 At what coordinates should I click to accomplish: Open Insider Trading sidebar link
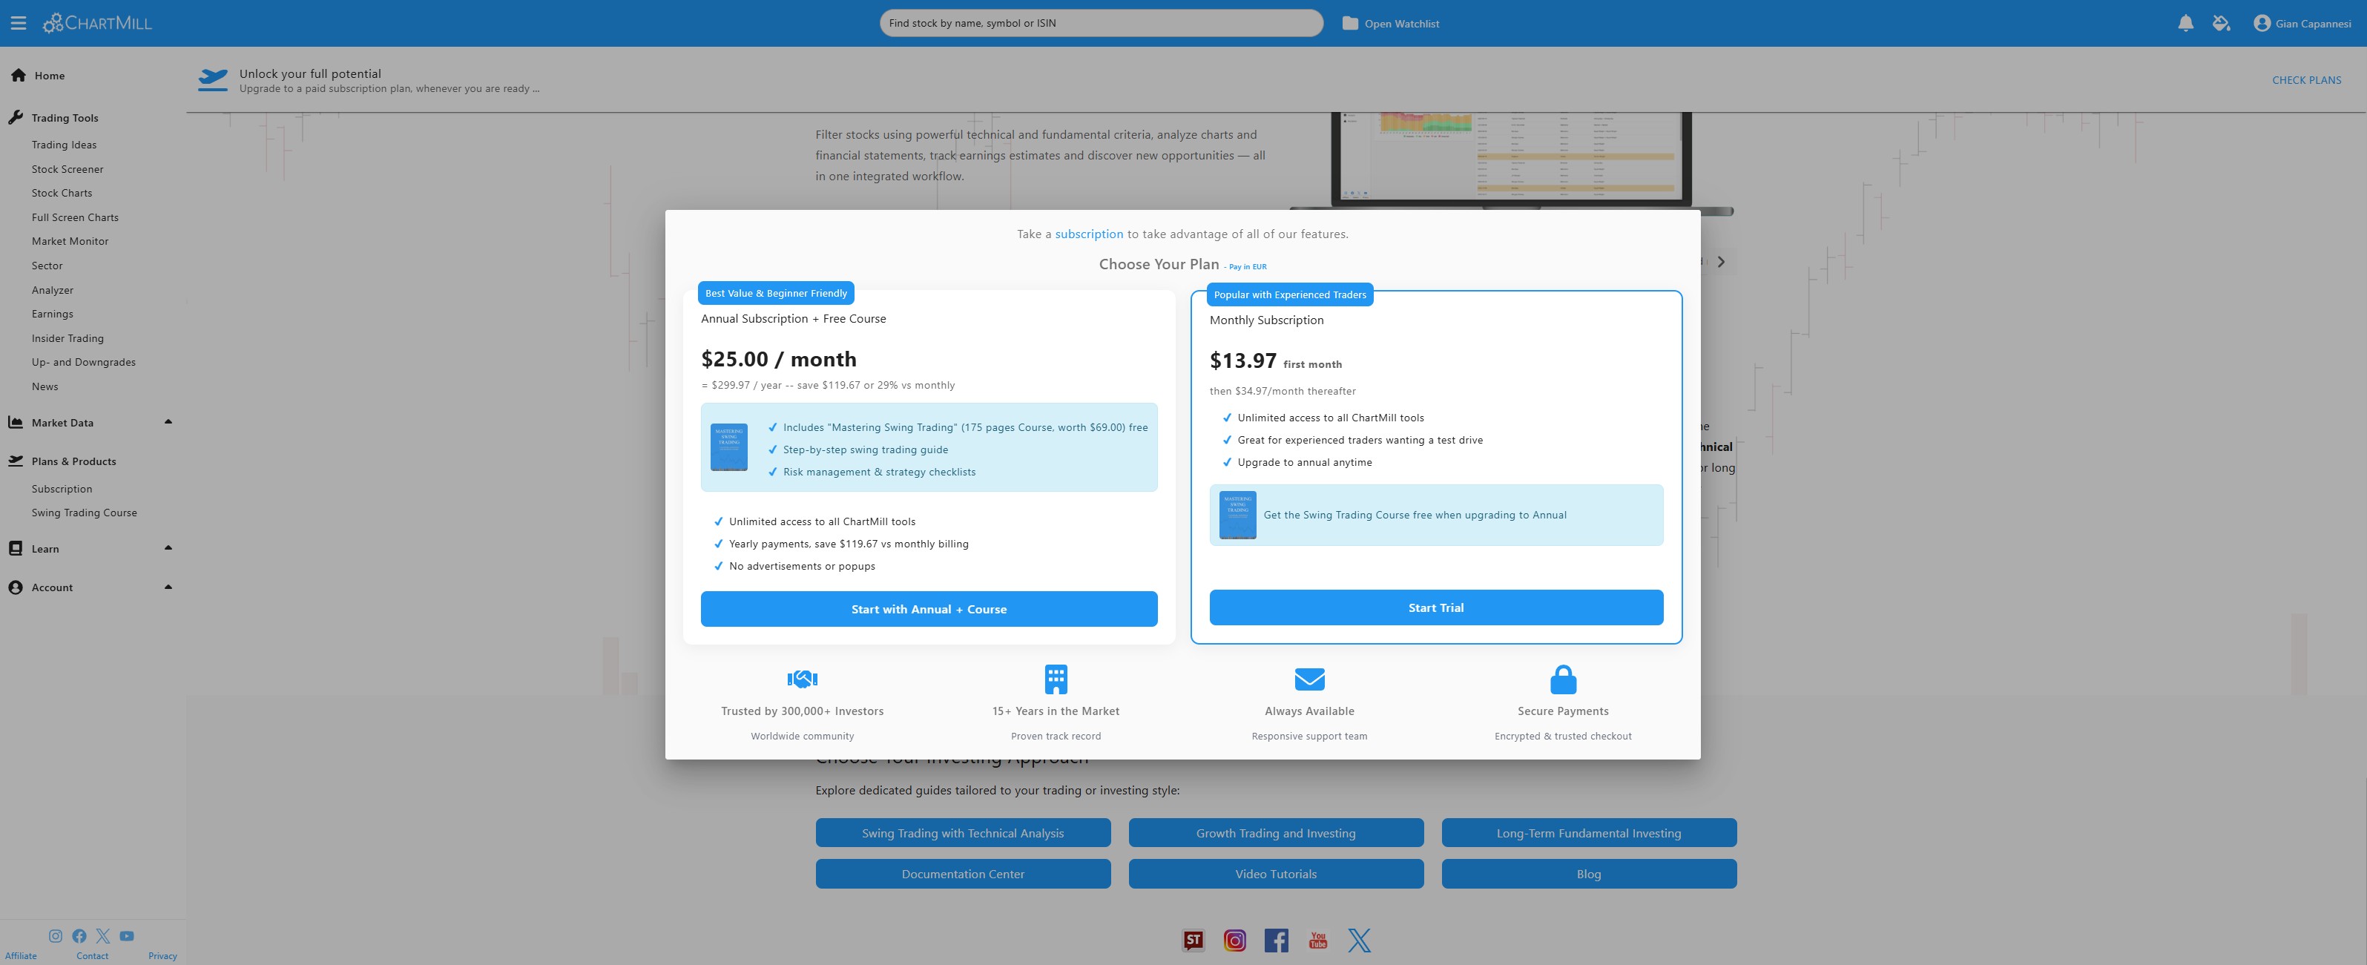pos(68,338)
